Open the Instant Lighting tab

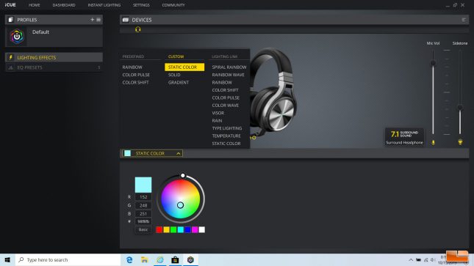[104, 5]
